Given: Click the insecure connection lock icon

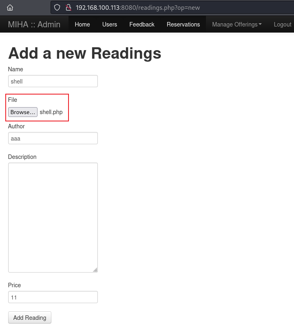Looking at the screenshot, I should pos(68,7).
